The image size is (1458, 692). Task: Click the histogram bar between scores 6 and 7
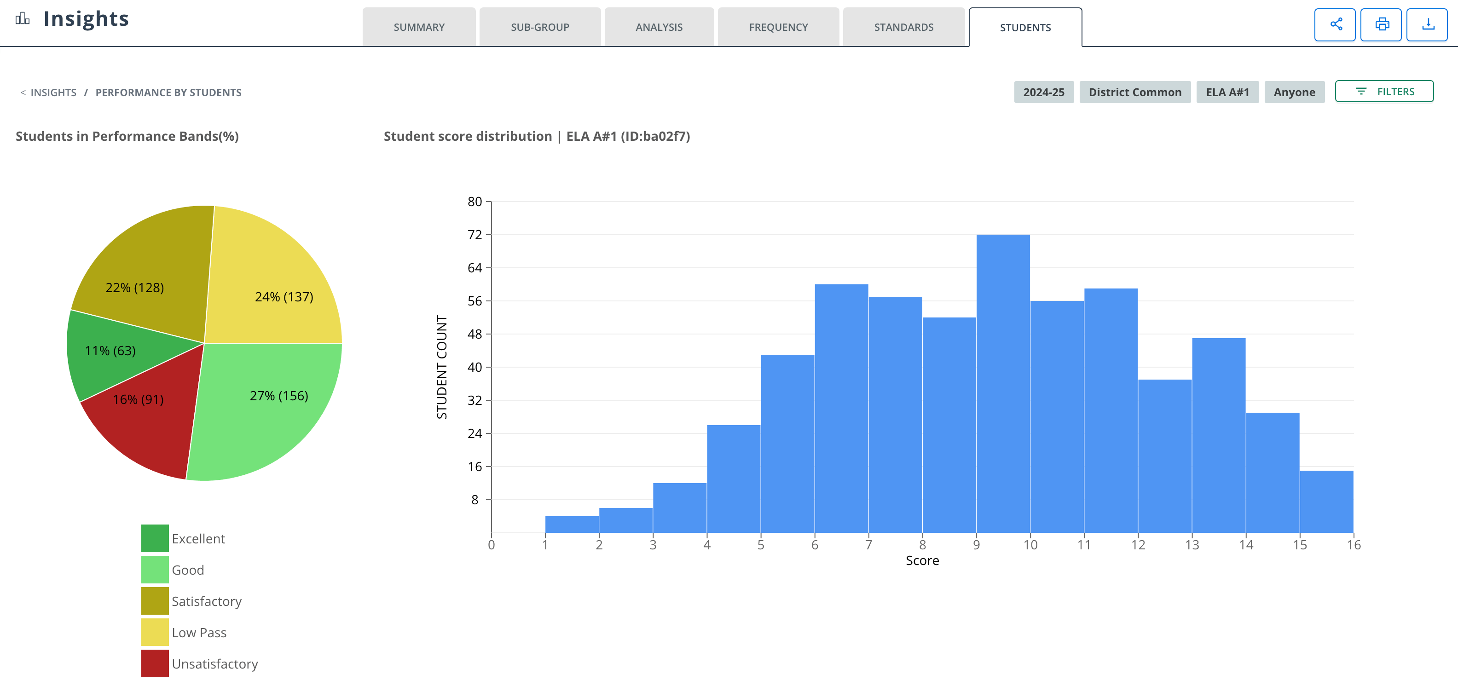pos(842,409)
